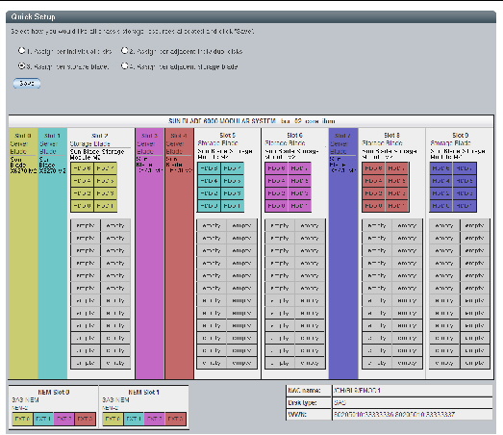
Task: Select option 3 Assign per storage blade
Action: [x=21, y=65]
